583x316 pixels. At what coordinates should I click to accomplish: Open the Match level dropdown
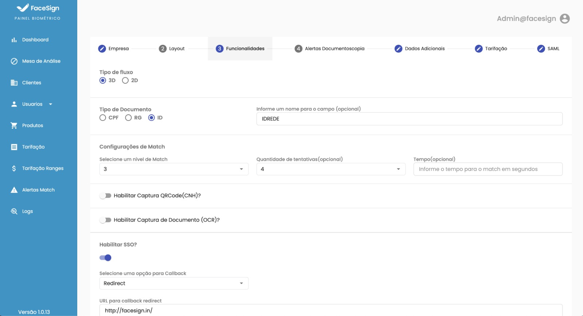(174, 169)
